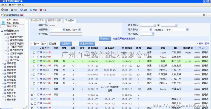Open 产品管理 module icon
The width and height of the screenshot is (211, 109).
coord(5,83)
